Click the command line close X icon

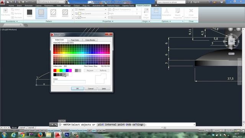point(52,125)
